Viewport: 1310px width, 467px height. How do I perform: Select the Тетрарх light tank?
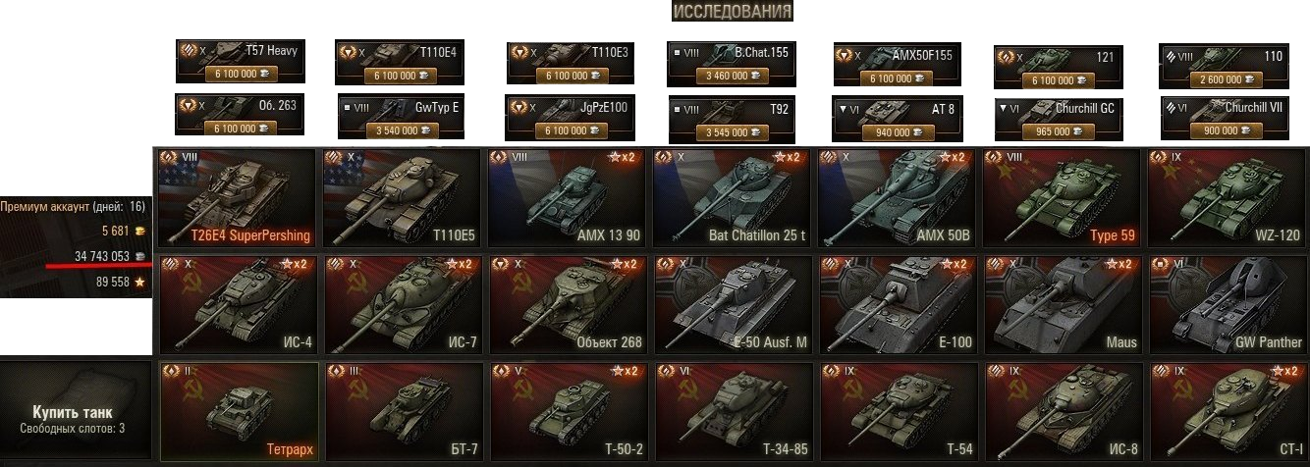point(238,411)
